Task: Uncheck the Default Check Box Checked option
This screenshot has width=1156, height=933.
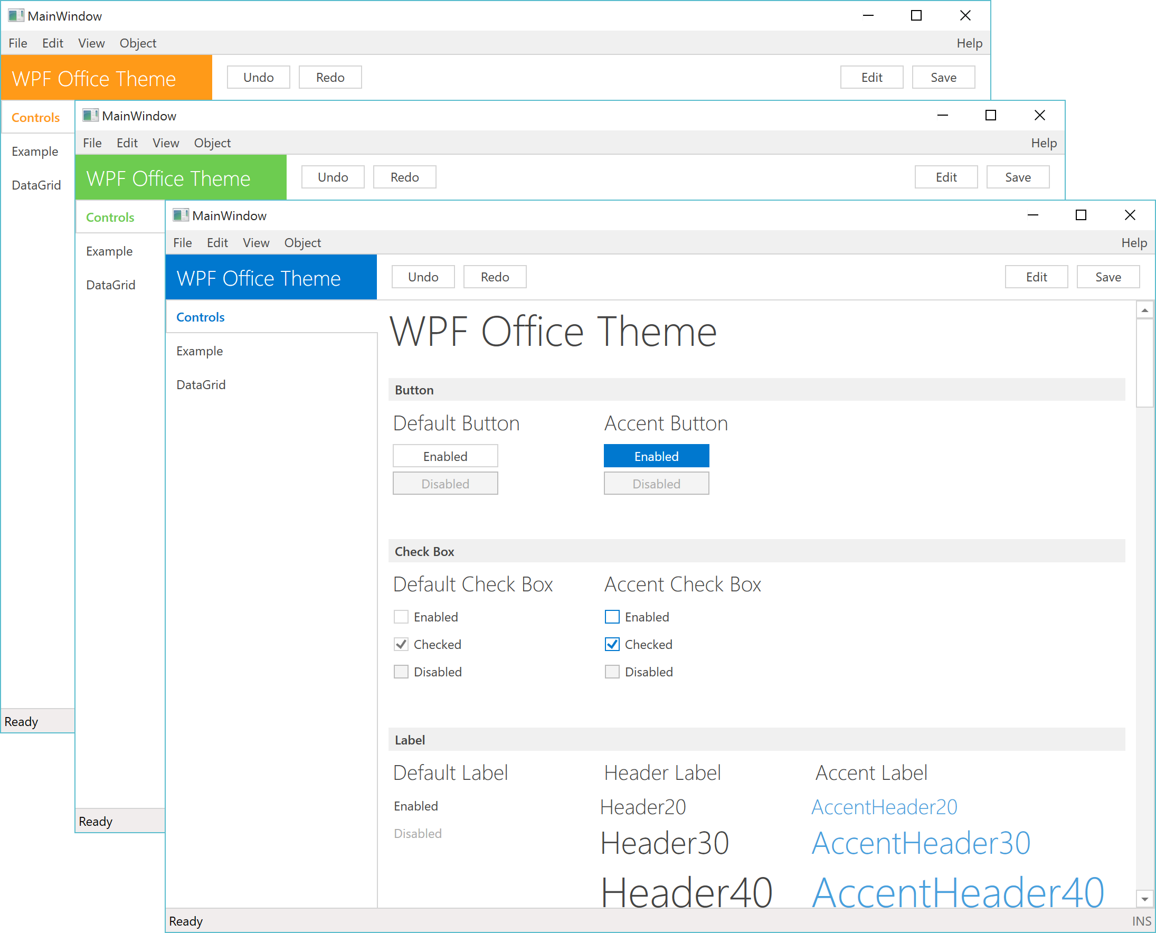Action: coord(401,644)
